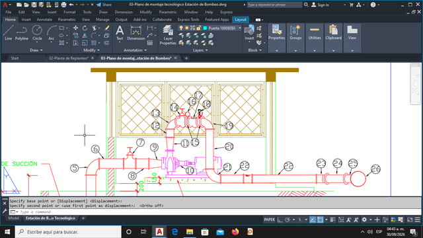
Task: Select the Polyline tool
Action: click(22, 32)
